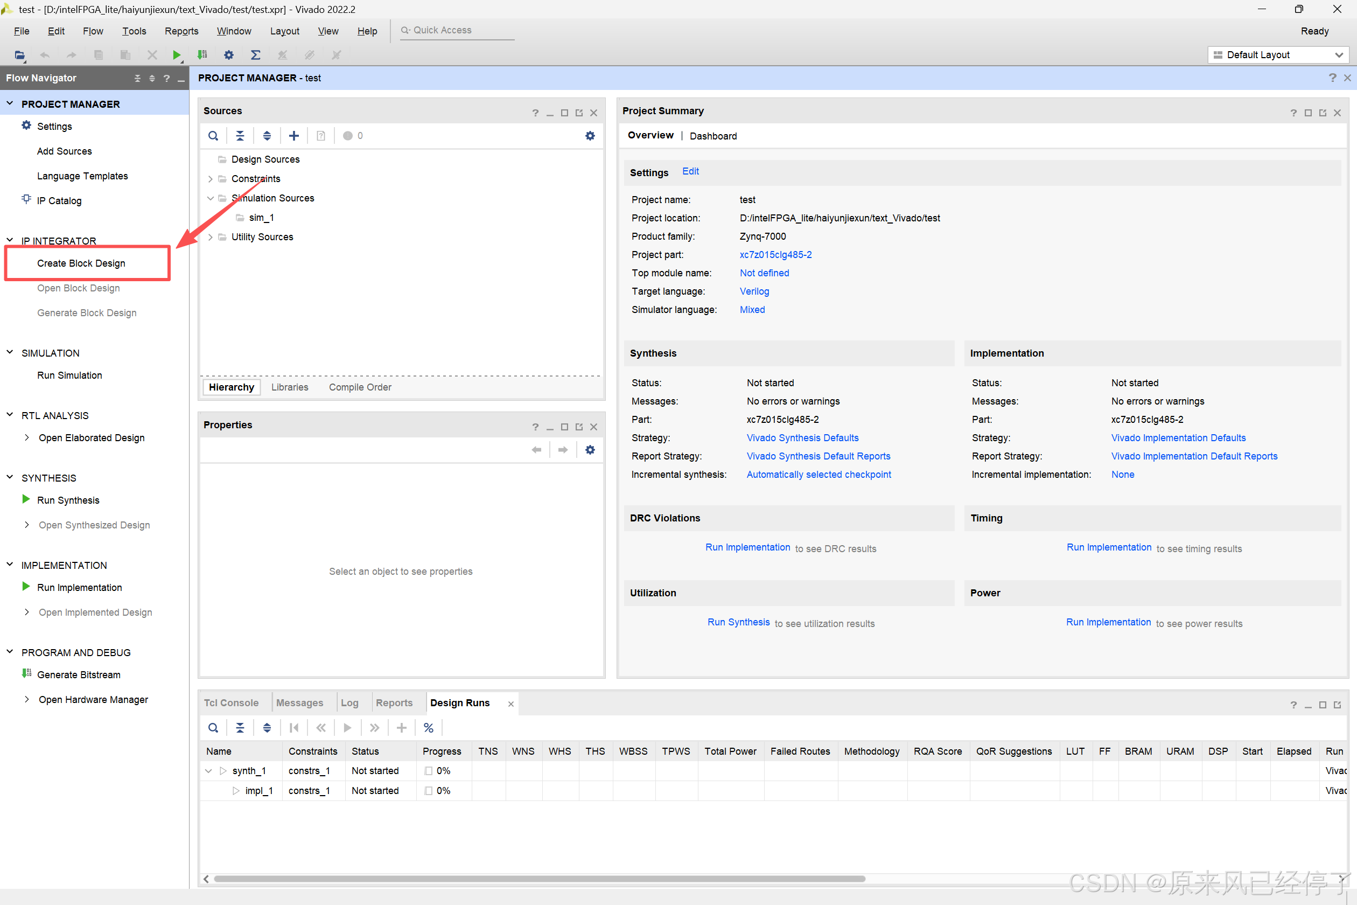The width and height of the screenshot is (1357, 905).
Task: Switch to the Tcl Console tab
Action: point(231,702)
